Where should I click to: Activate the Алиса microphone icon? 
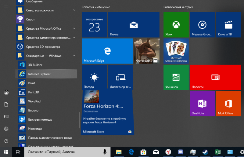pos(105,152)
